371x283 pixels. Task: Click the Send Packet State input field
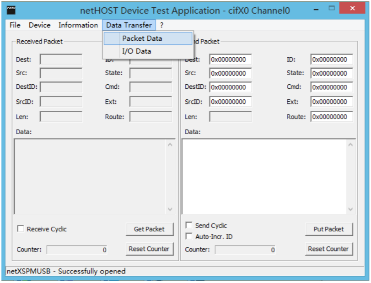332,73
